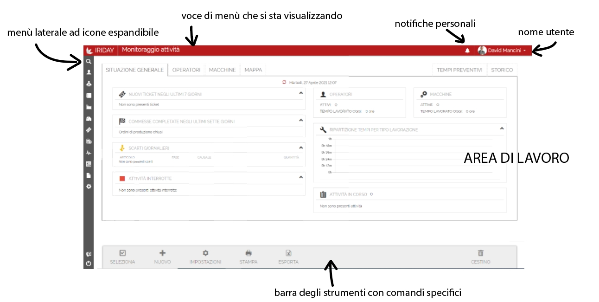Click the Nuovo plus icon
The image size is (599, 302).
[162, 253]
